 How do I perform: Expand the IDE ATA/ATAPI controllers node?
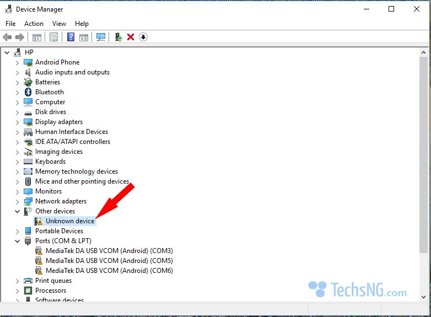tap(17, 142)
